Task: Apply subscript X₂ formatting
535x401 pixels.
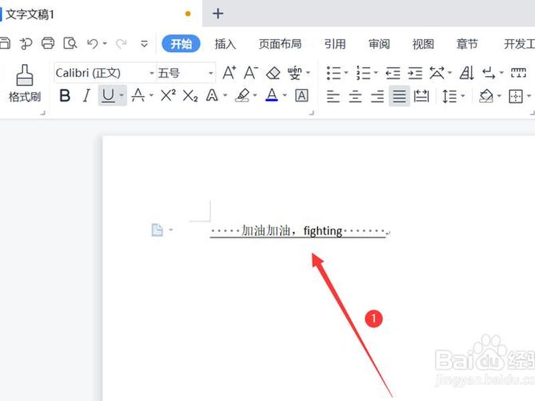Action: [x=190, y=96]
